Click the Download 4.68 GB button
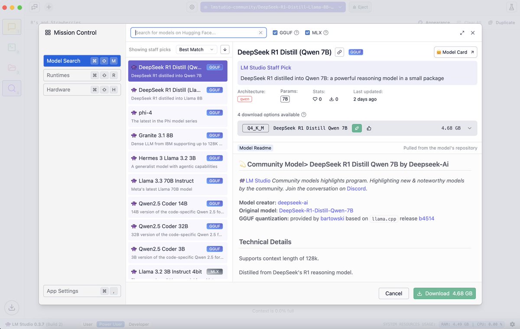 pyautogui.click(x=445, y=293)
